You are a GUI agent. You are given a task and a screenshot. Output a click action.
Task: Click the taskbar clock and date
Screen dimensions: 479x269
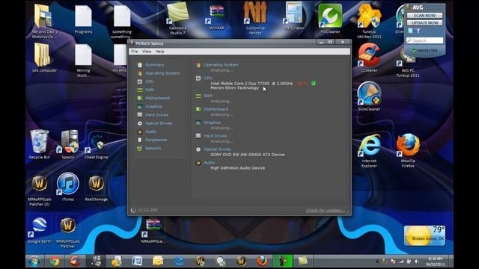pos(436,262)
